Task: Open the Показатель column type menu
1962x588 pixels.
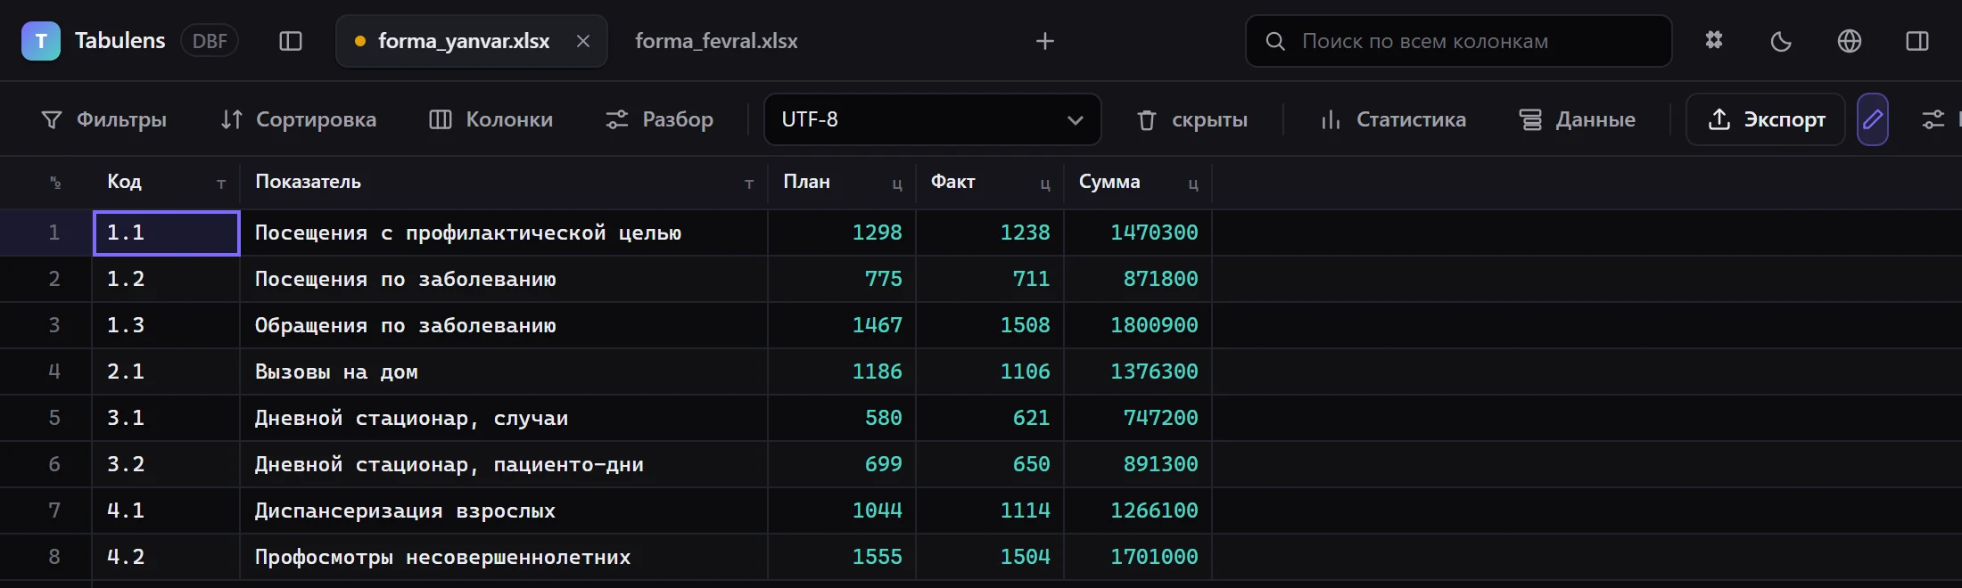Action: [x=749, y=184]
